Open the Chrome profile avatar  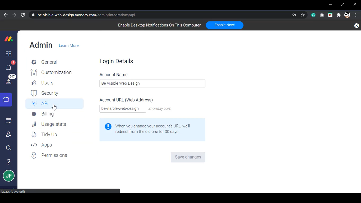347,15
